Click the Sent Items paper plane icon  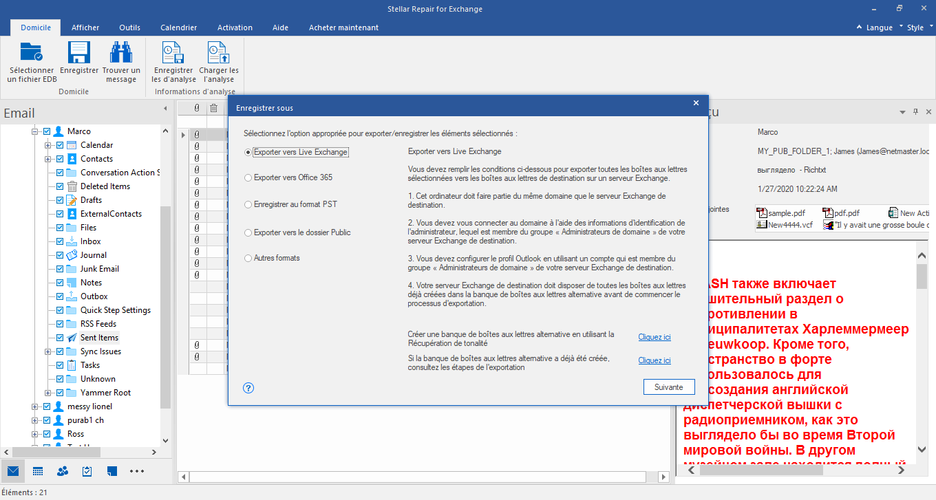(72, 338)
